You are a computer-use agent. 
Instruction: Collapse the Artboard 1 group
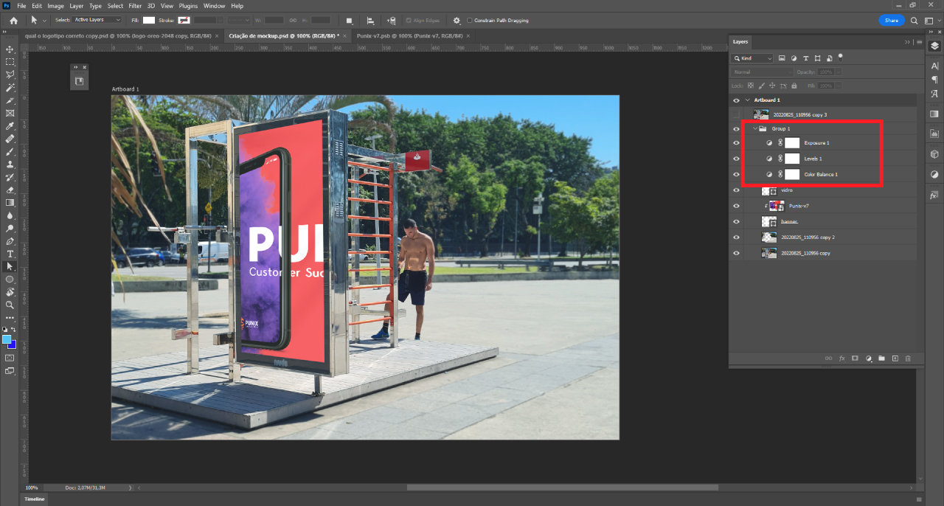[x=747, y=100]
